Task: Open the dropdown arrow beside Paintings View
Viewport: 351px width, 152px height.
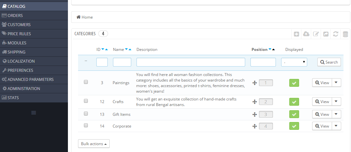Action: (337, 83)
